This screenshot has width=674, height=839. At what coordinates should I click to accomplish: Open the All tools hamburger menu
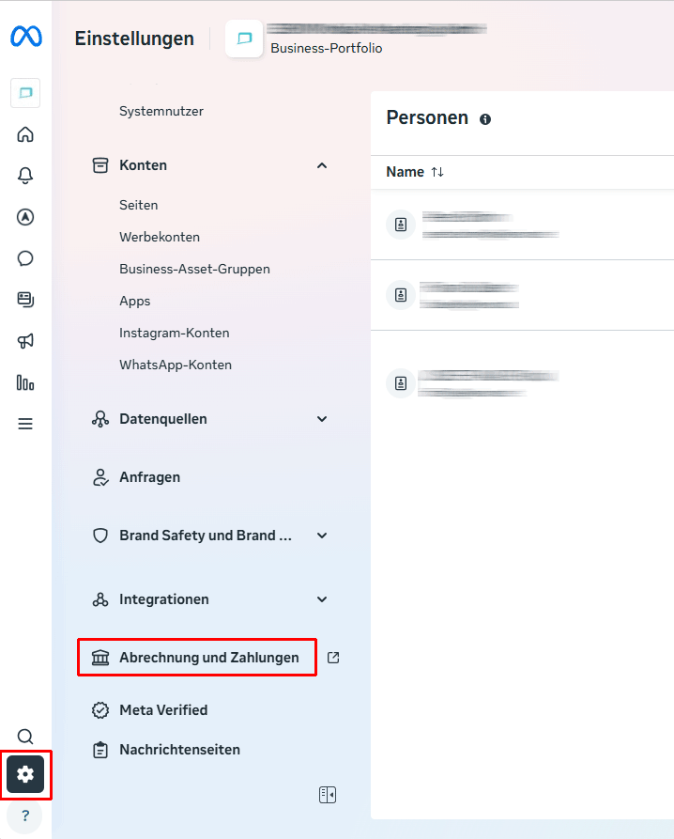click(x=25, y=424)
